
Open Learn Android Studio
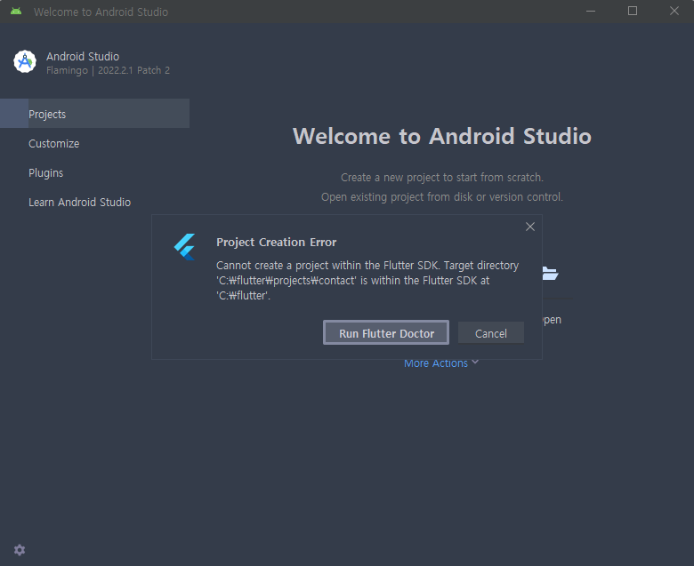[80, 202]
